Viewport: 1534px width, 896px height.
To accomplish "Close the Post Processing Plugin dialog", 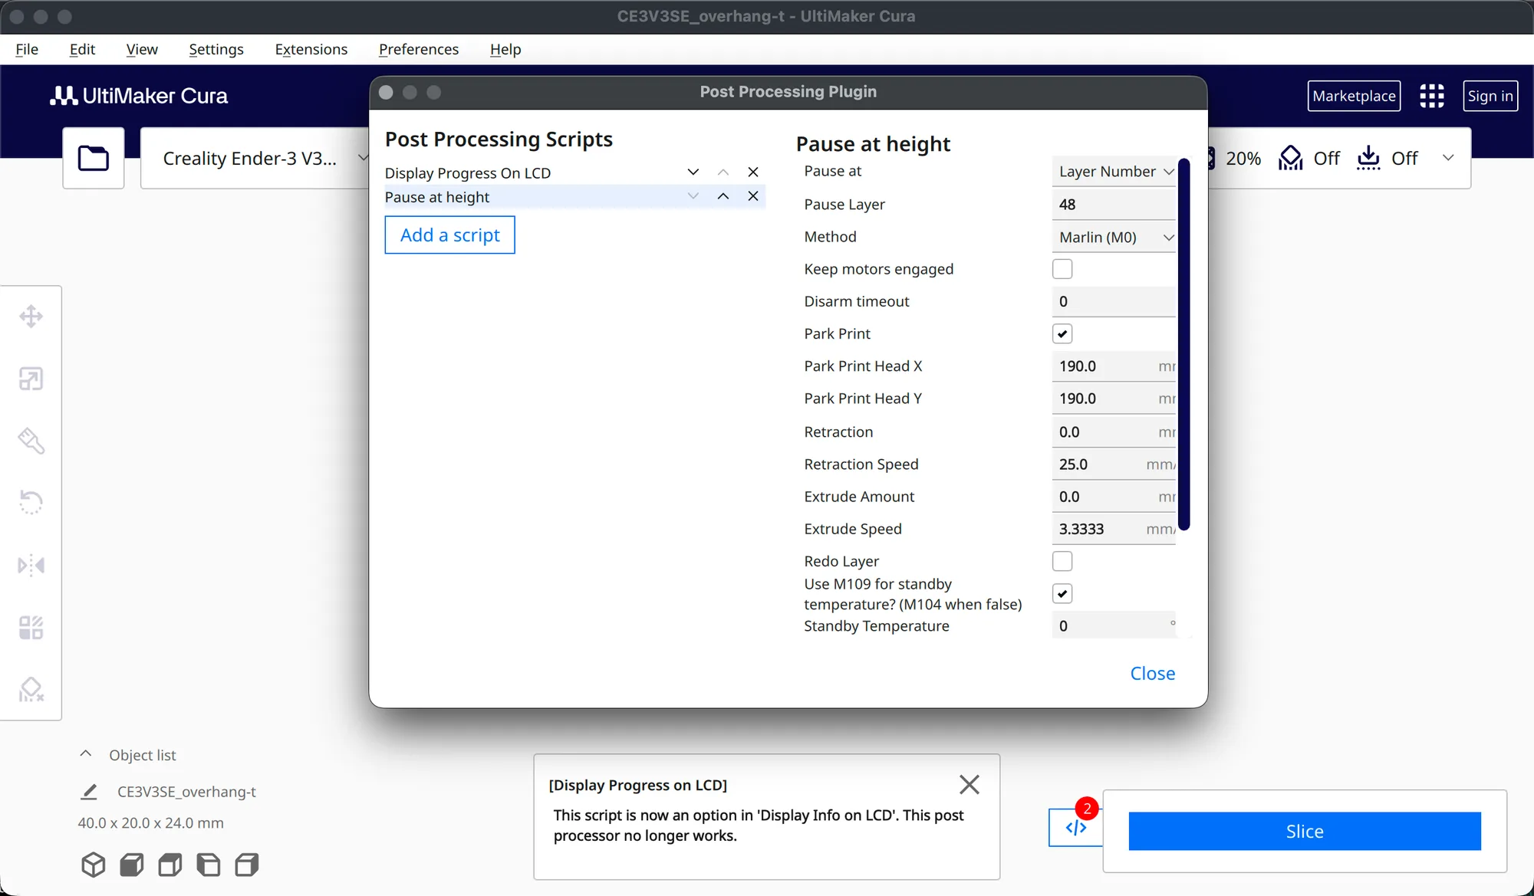I will (x=1152, y=673).
